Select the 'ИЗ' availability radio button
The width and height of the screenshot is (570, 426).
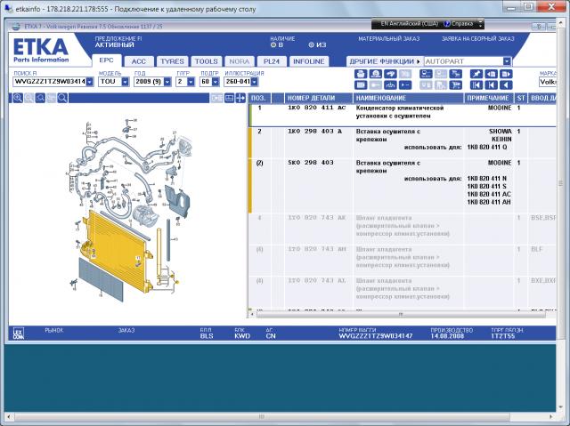tap(311, 45)
